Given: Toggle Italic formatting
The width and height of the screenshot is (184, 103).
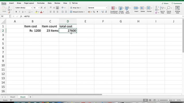Looking at the screenshot, I should (x=20, y=12).
